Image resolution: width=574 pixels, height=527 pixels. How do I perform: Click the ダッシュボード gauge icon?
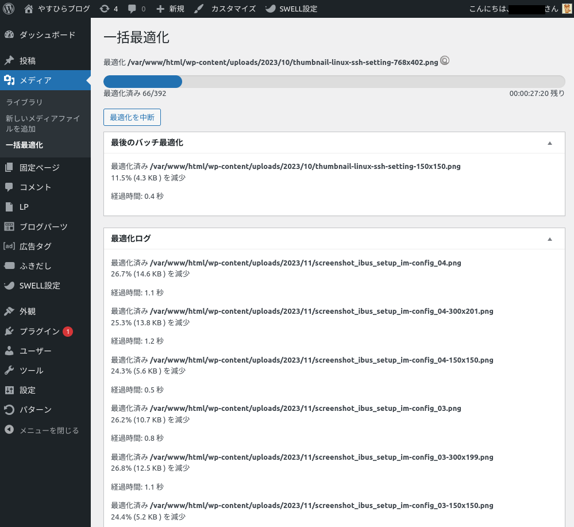pos(9,35)
